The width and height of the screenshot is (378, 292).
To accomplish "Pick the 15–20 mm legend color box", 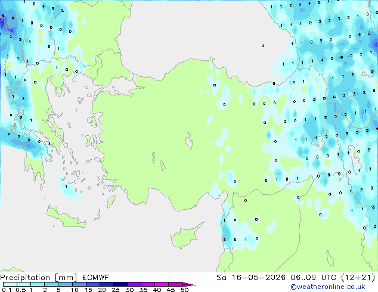I will click(x=92, y=284).
